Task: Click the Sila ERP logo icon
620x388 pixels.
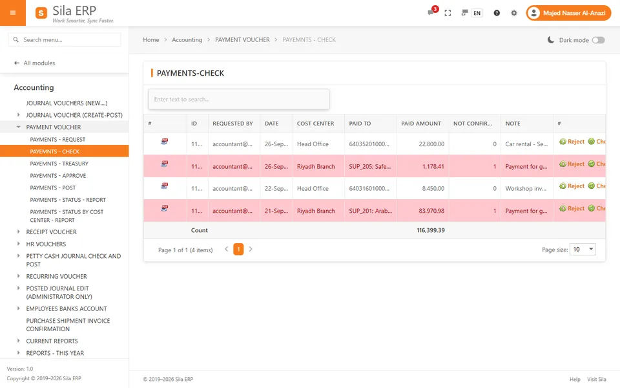Action: click(41, 13)
